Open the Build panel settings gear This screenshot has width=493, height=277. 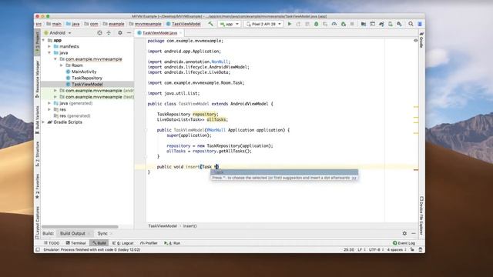point(404,233)
